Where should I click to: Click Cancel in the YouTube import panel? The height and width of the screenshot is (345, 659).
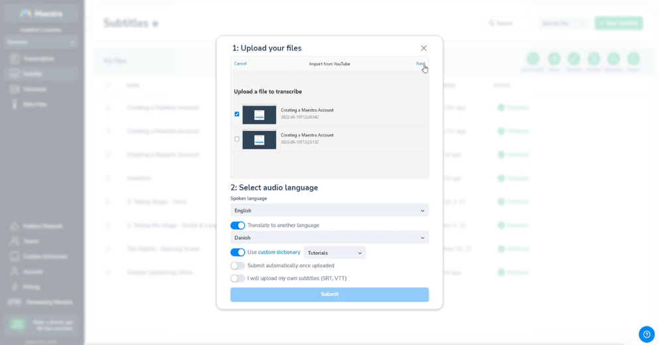(x=240, y=64)
